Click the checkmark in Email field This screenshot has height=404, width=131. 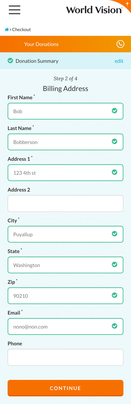coord(115,326)
